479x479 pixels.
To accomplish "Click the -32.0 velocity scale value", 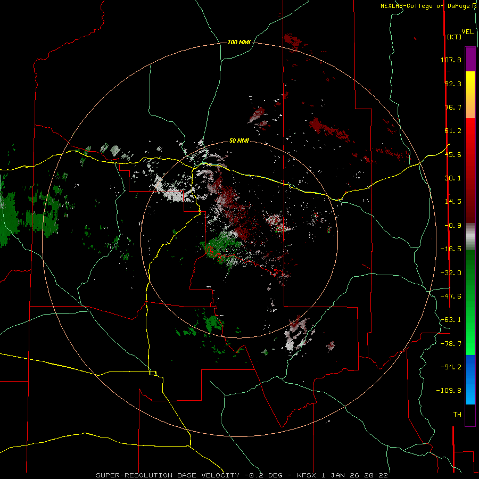I will pos(451,273).
